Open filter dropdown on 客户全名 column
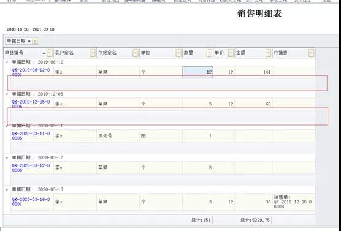This screenshot has height=231, width=341. pyautogui.click(x=93, y=53)
